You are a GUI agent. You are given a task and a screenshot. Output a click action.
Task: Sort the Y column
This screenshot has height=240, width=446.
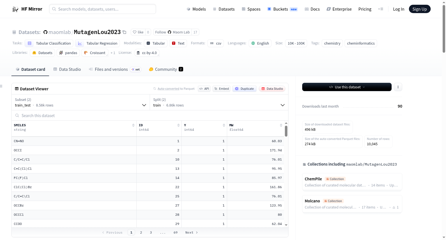tap(224, 125)
